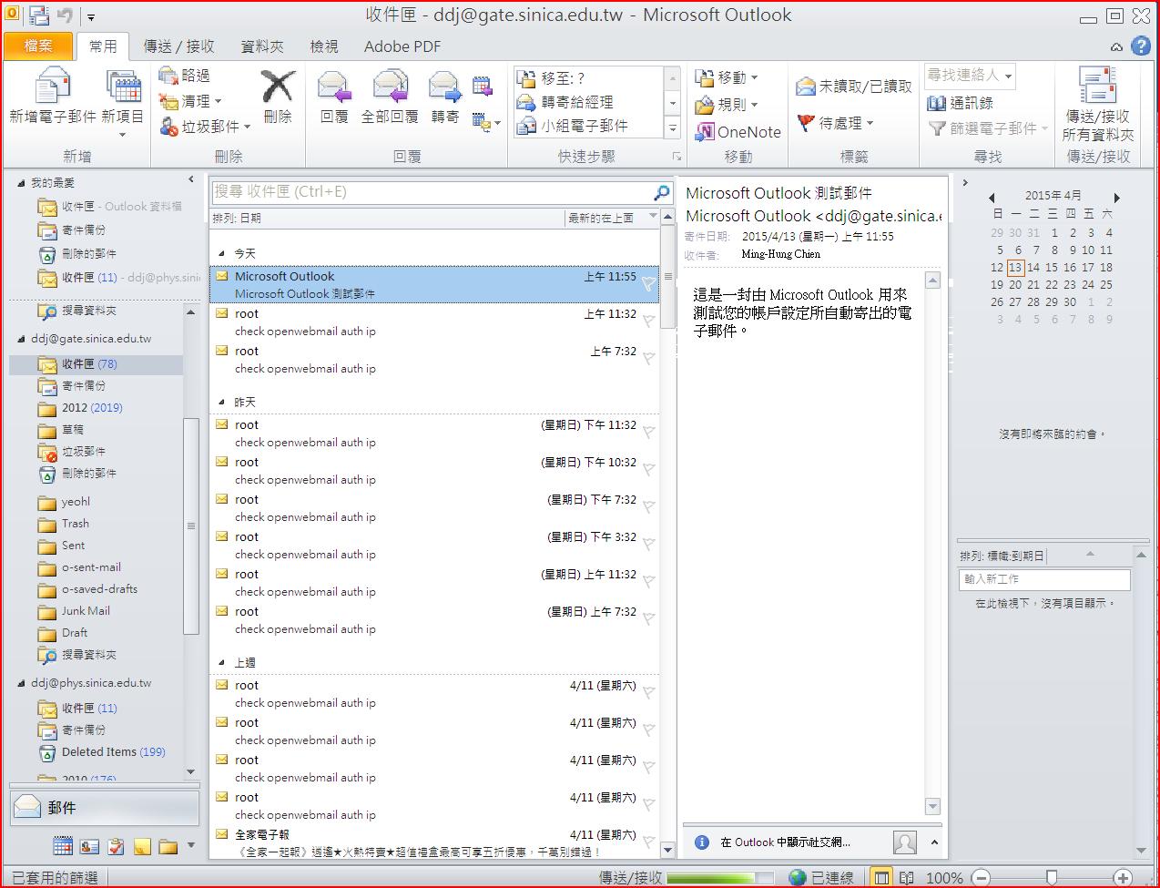This screenshot has height=888, width=1160.
Task: Flag today's root message from 上午 7:32
Action: 648,358
